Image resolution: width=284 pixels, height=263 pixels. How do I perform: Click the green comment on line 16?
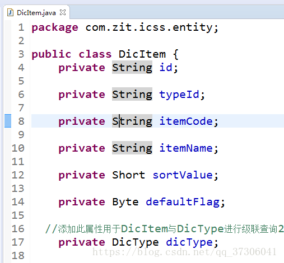pos(164,229)
